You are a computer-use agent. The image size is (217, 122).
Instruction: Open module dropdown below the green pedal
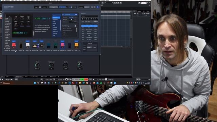[x=56, y=50]
